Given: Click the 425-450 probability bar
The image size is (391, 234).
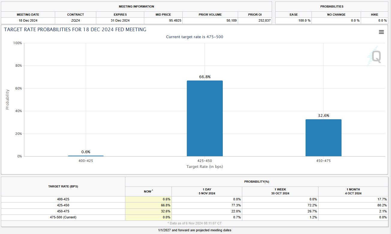Looking at the screenshot, I should [204, 118].
